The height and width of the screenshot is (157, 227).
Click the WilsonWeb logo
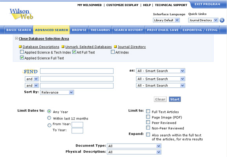pyautogui.click(x=22, y=14)
